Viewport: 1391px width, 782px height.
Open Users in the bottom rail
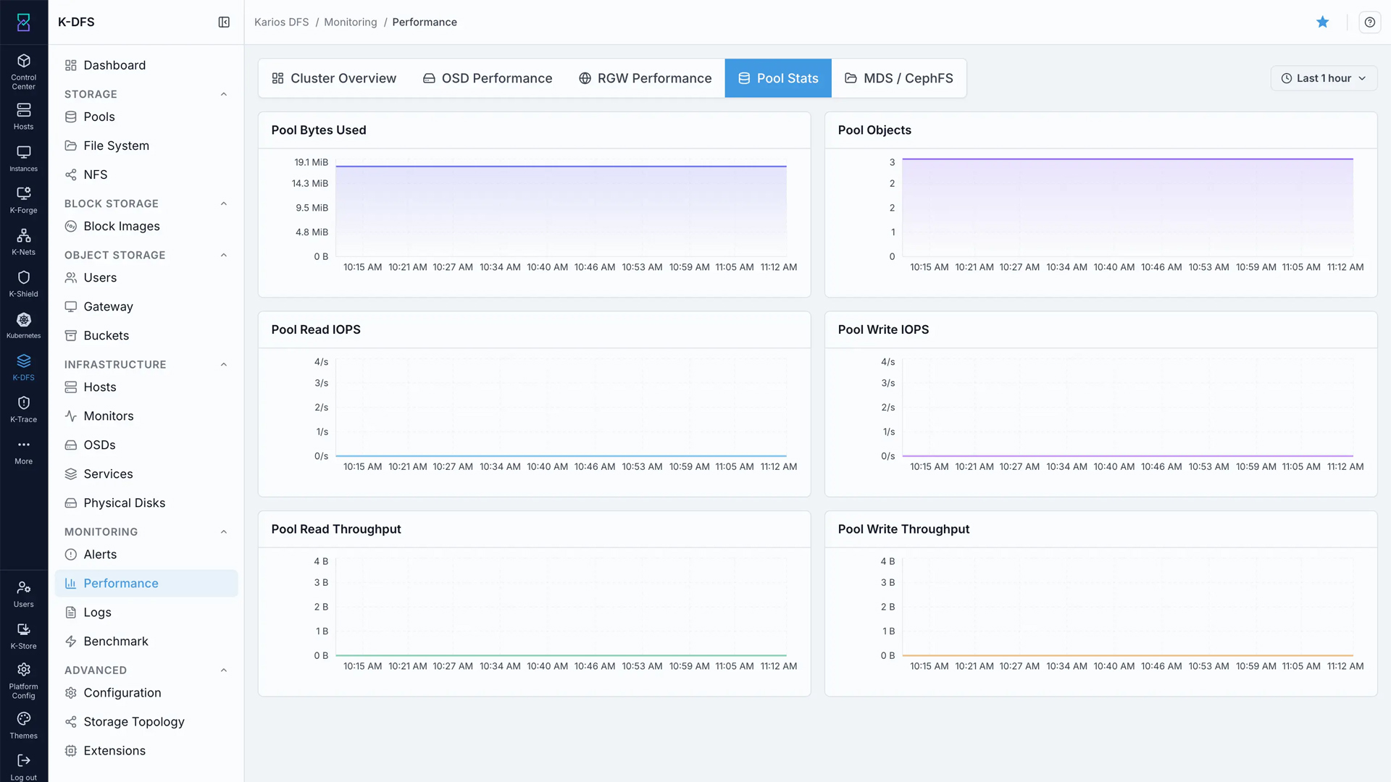(x=23, y=594)
